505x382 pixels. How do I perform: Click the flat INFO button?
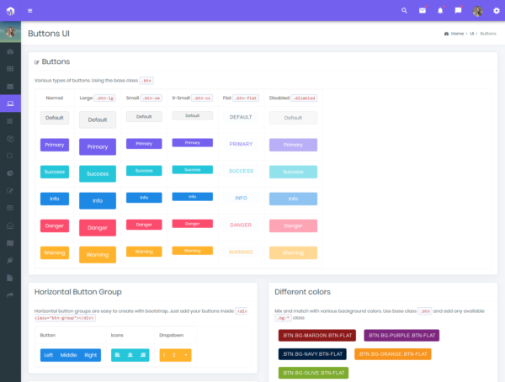click(x=241, y=198)
